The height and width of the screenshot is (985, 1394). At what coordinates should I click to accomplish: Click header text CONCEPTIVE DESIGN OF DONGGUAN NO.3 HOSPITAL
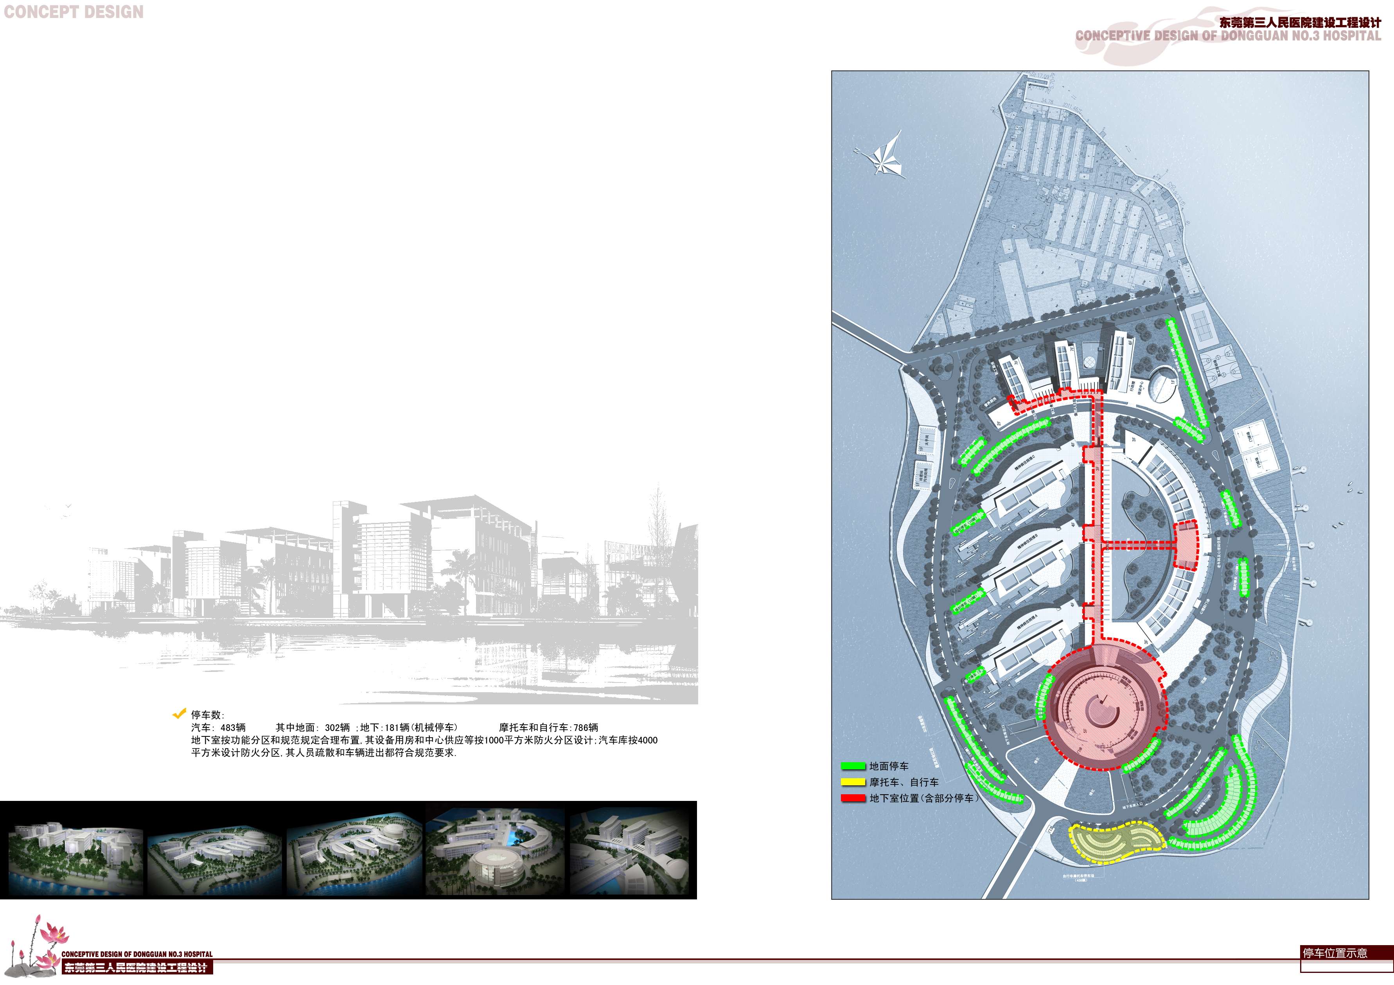pos(1228,36)
